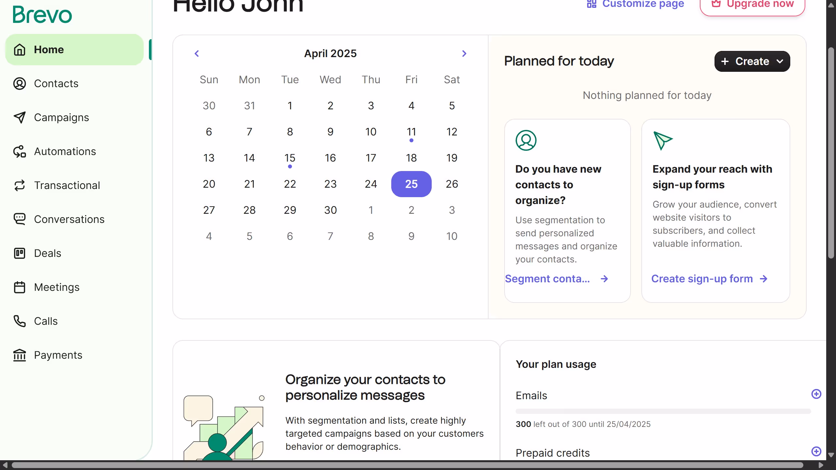
Task: Open Automations via its sidebar icon
Action: pos(20,151)
